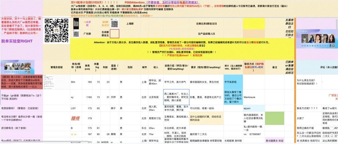The image size is (338, 144).
Task: Click the name cell xy
Action: point(76,97)
